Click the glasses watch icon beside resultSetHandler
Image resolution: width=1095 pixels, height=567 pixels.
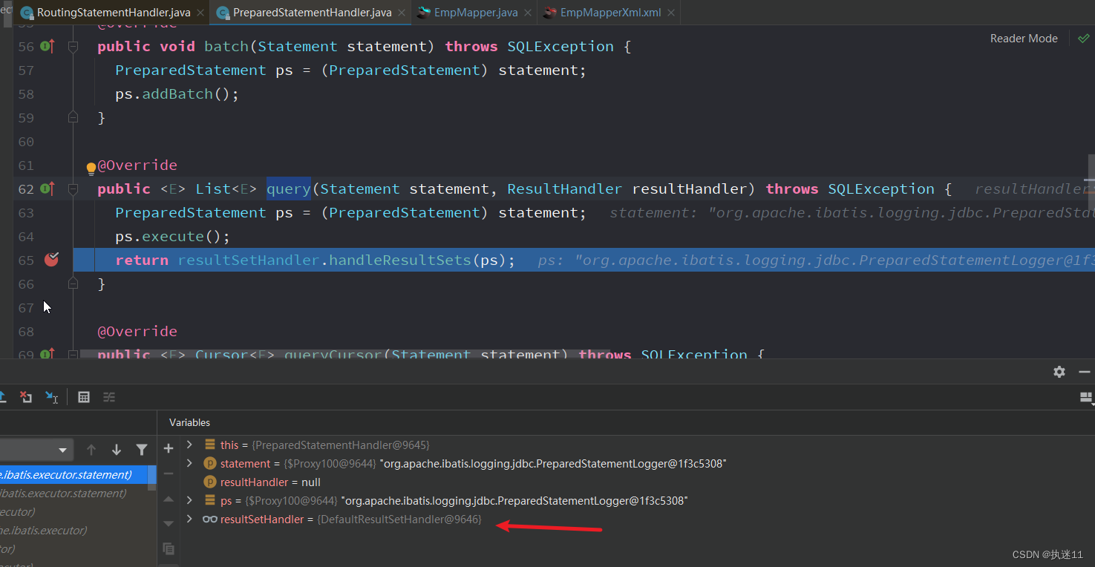(209, 520)
